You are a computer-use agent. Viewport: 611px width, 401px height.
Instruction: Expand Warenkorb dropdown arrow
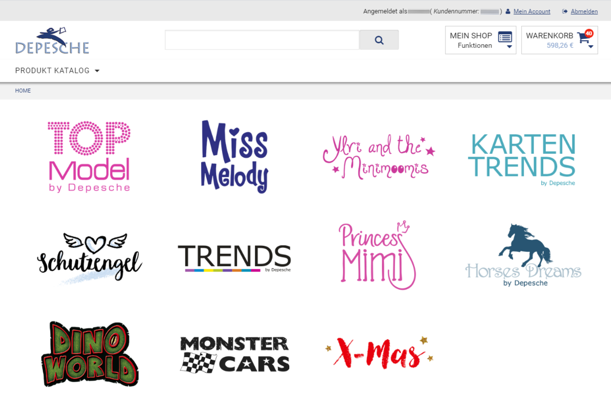[x=591, y=47]
